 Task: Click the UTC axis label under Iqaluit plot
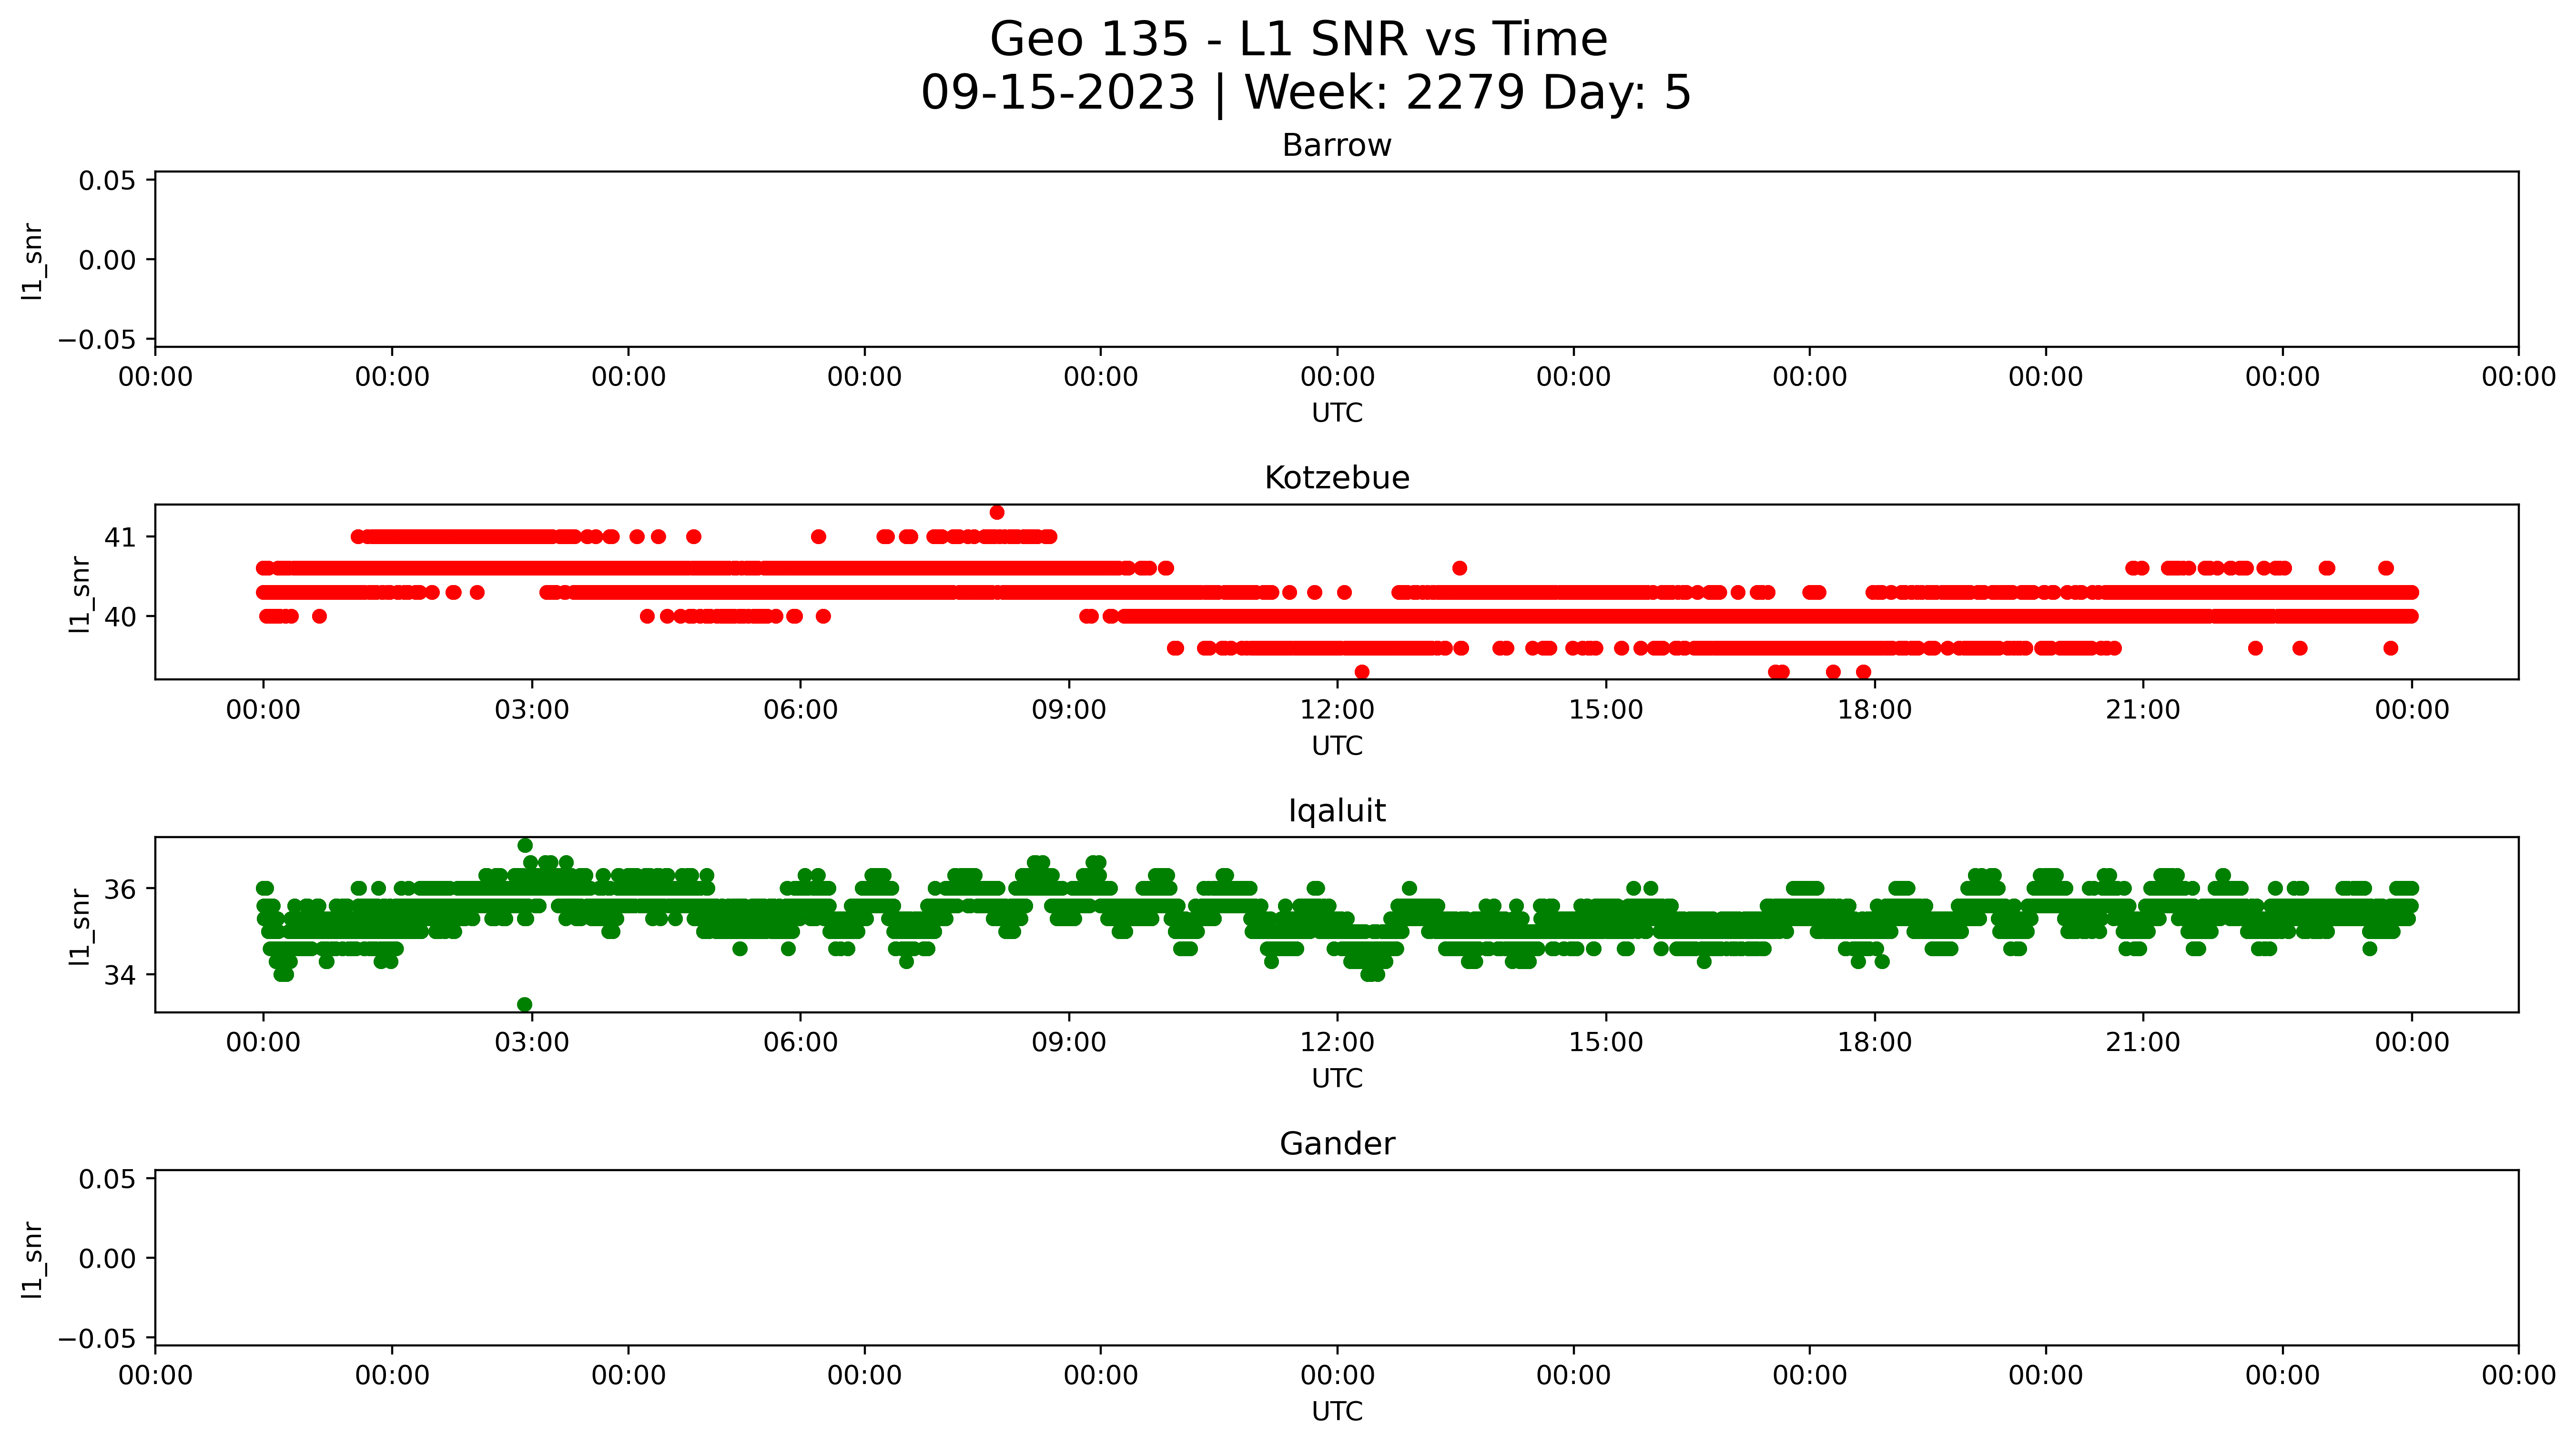[1337, 1079]
